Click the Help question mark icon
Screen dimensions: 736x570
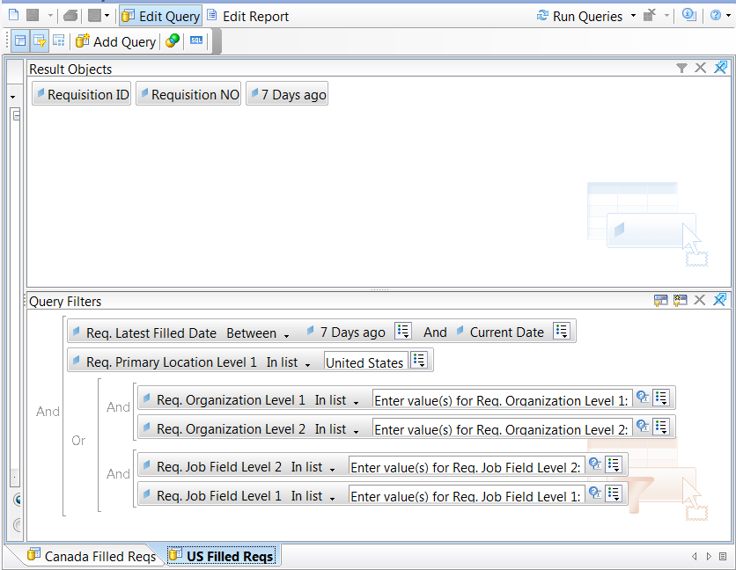tap(716, 16)
